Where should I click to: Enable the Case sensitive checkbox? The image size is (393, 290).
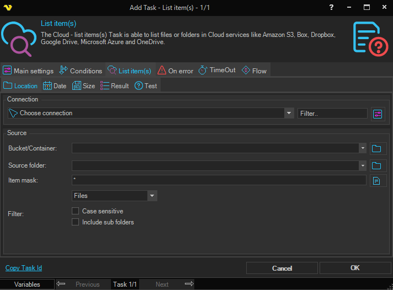pos(76,211)
